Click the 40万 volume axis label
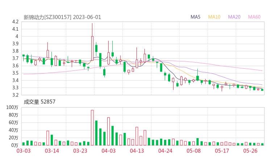Viewport: 268px width, 159px height. tap(13, 130)
